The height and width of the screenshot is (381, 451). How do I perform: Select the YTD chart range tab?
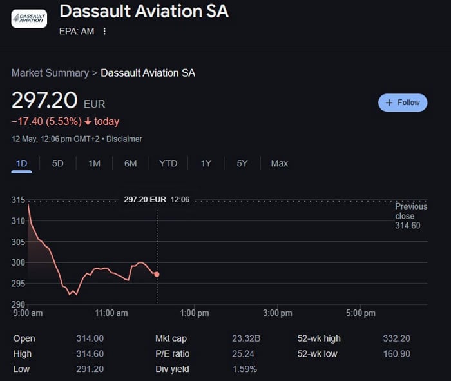tap(168, 164)
